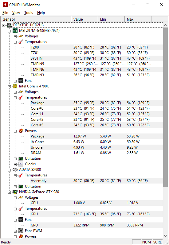
Task: Select the SYSTIN sensor row
Action: (96, 58)
